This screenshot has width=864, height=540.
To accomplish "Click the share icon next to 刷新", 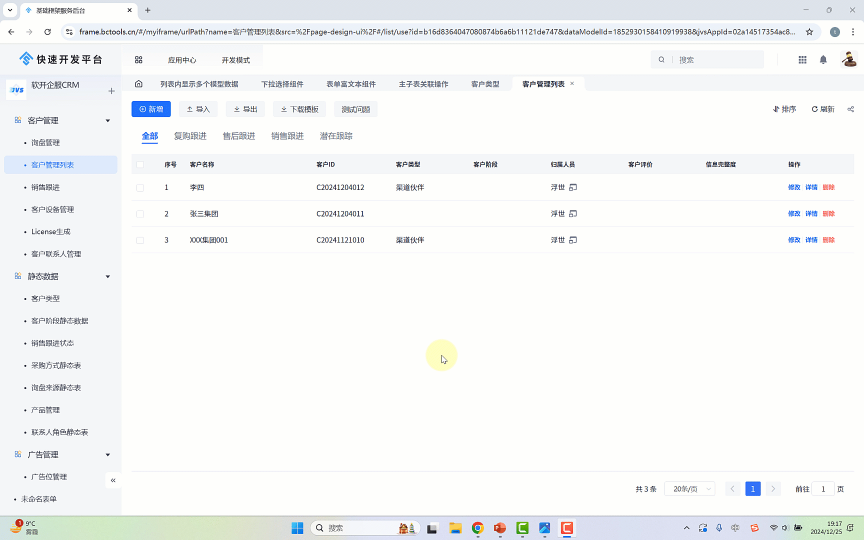I will (850, 109).
